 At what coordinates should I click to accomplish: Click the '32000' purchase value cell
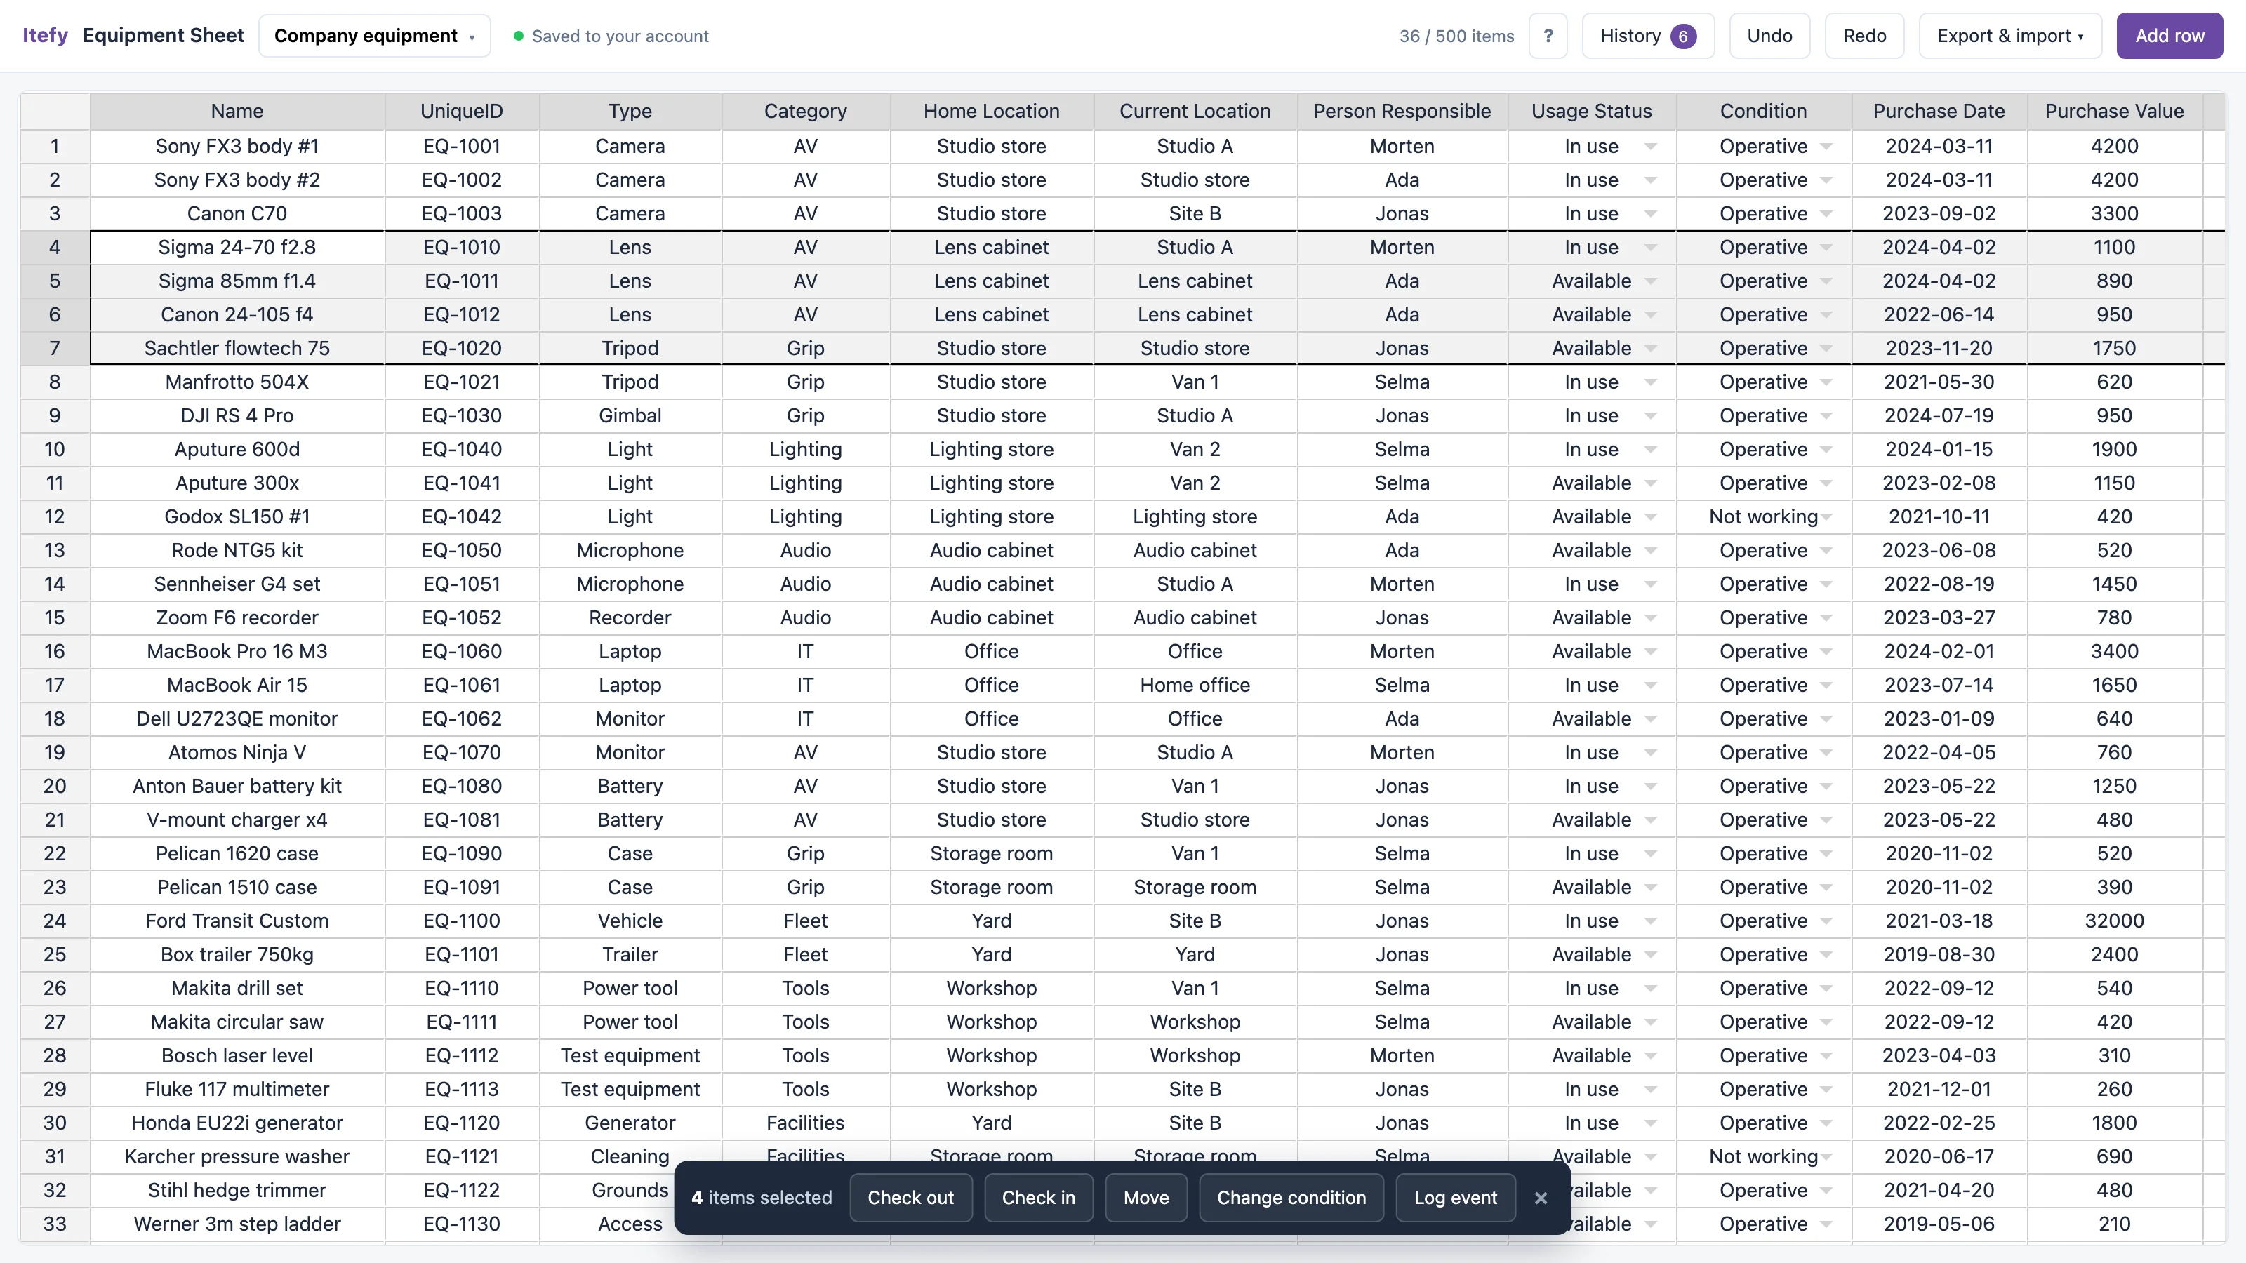click(2114, 921)
